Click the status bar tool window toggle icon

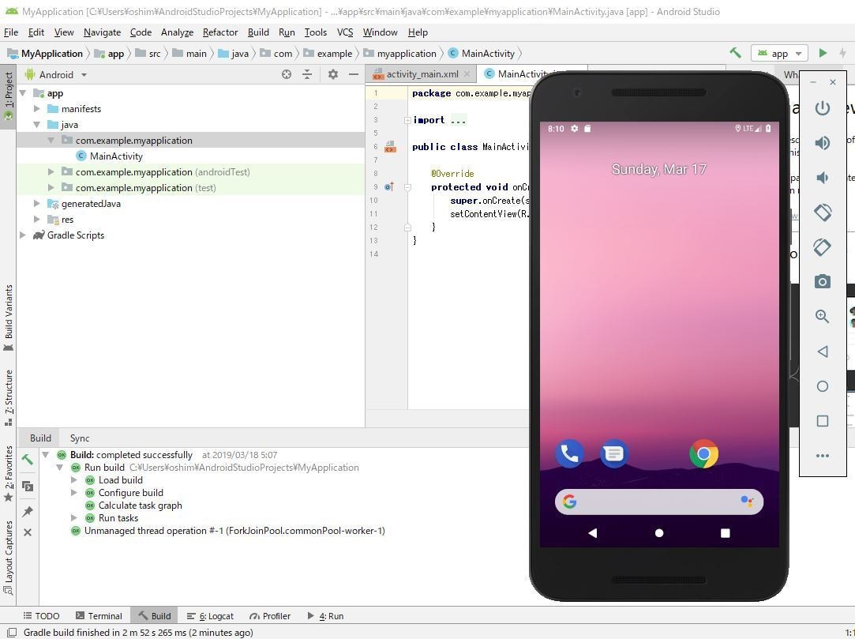[11, 633]
